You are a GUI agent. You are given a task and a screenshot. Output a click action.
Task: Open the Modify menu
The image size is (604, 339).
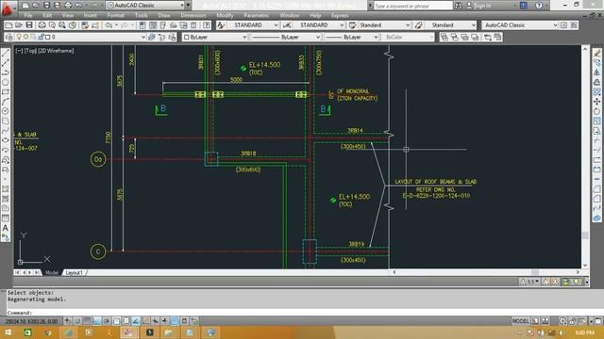pyautogui.click(x=225, y=15)
